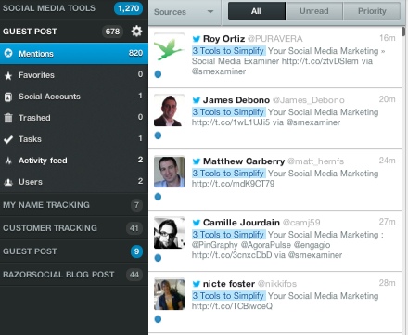The width and height of the screenshot is (408, 335).
Task: Open Roy Ortiz profile name link
Action: (x=223, y=39)
